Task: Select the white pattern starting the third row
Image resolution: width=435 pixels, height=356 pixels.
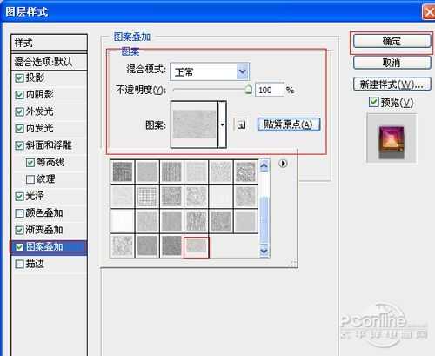Action: click(x=123, y=221)
